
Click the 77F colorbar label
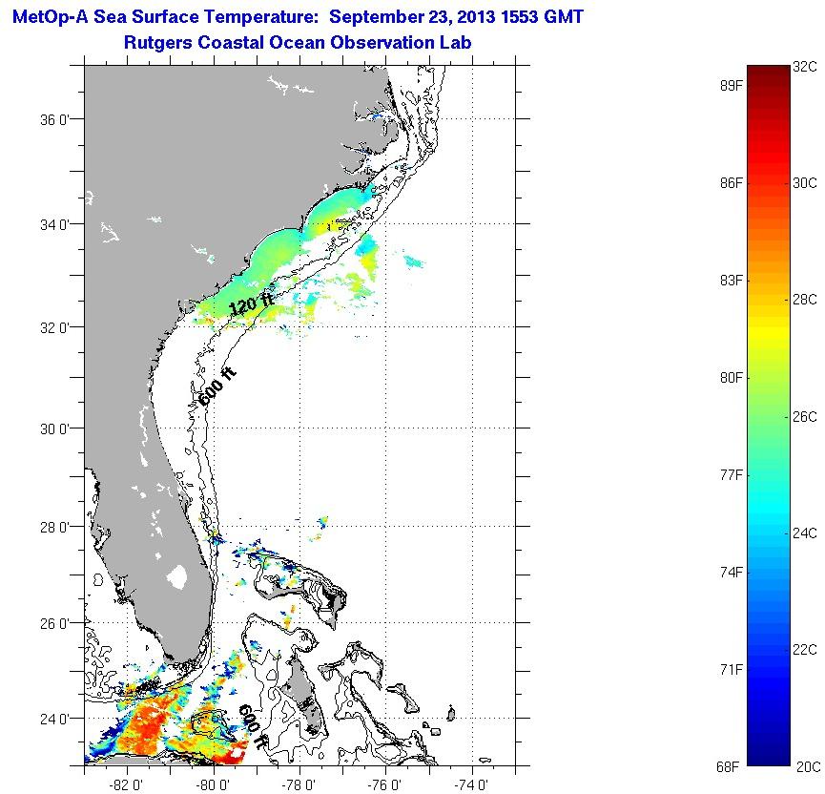click(x=732, y=475)
